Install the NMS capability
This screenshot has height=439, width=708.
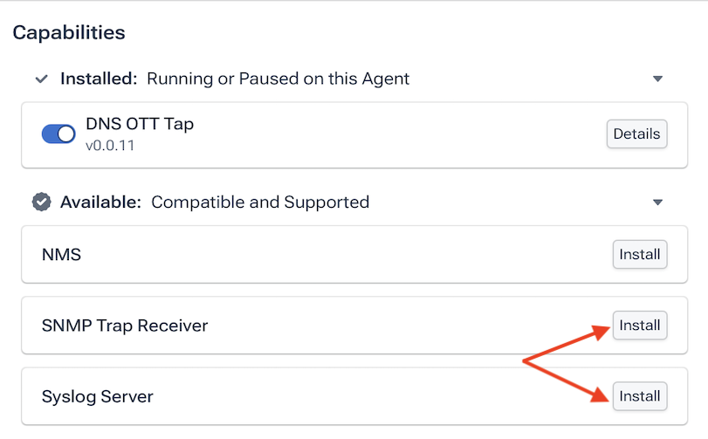(640, 255)
